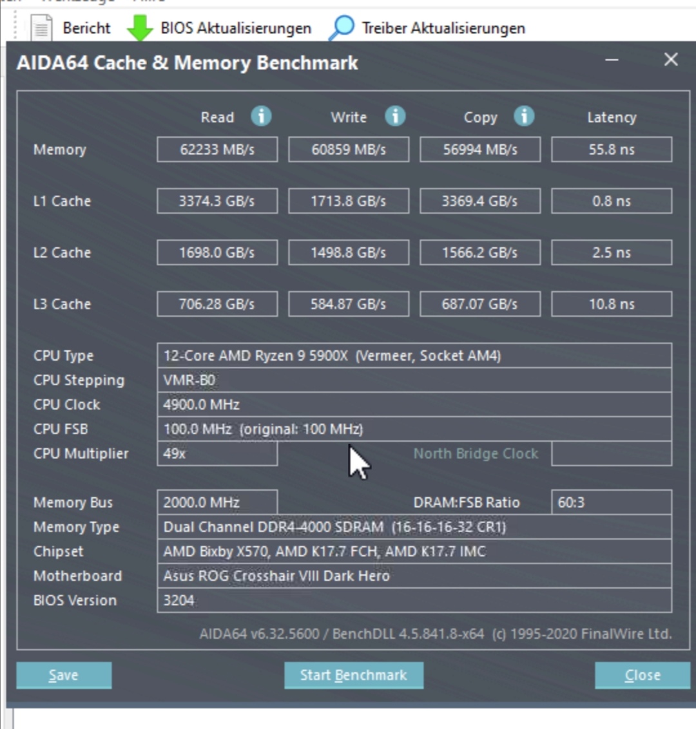
Task: Open the Bericht report icon
Action: (41, 28)
